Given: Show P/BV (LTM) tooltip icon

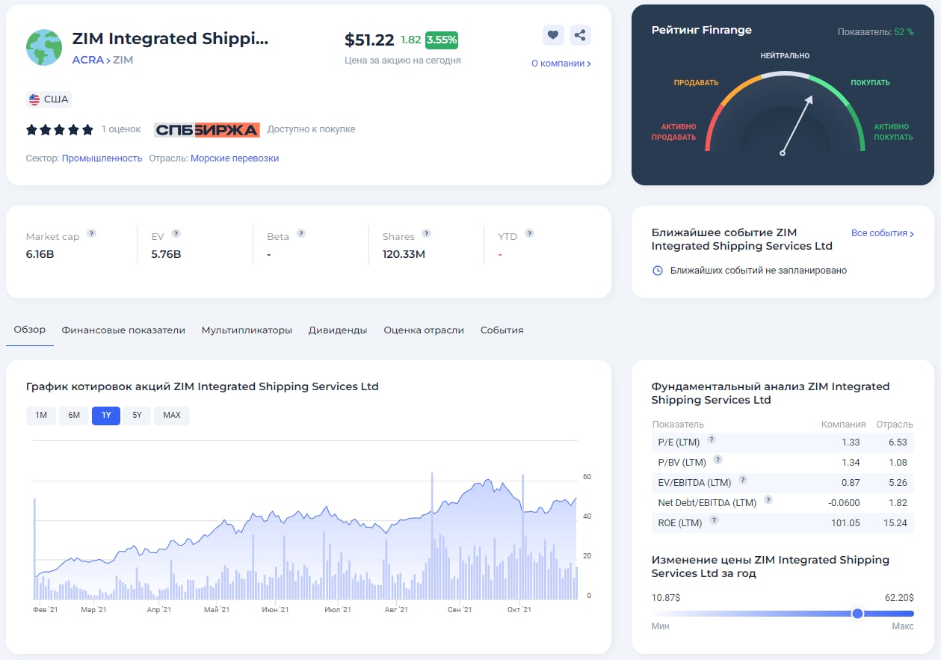Looking at the screenshot, I should pyautogui.click(x=718, y=460).
